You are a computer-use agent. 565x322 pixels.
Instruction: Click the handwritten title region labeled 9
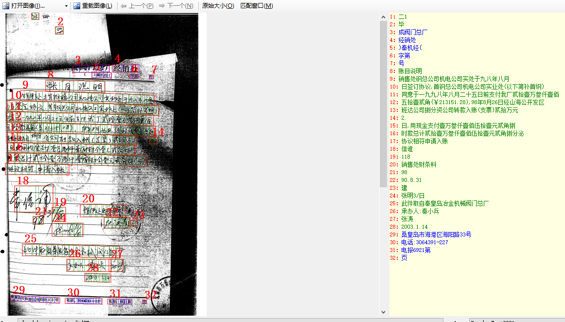click(74, 87)
